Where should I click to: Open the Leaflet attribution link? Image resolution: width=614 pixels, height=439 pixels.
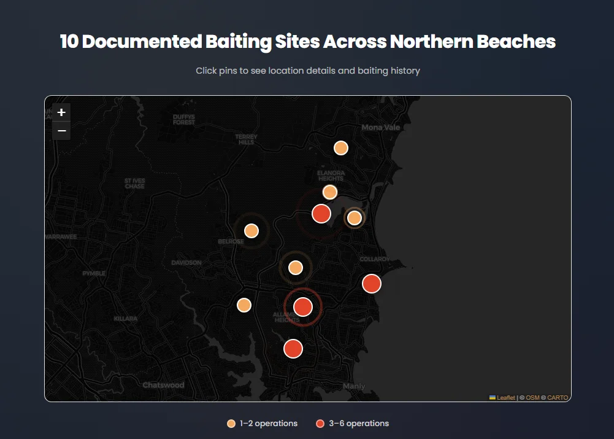[505, 398]
